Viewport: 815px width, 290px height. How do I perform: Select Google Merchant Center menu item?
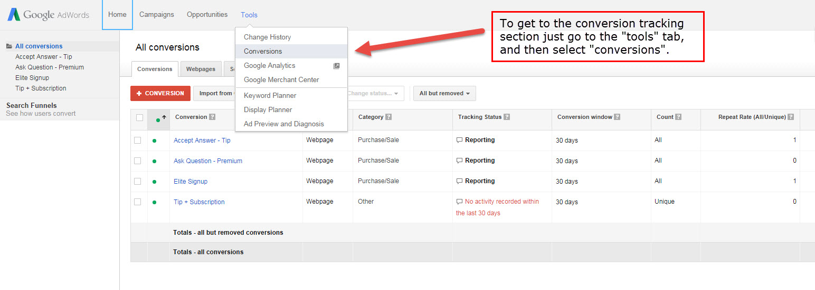click(x=291, y=80)
